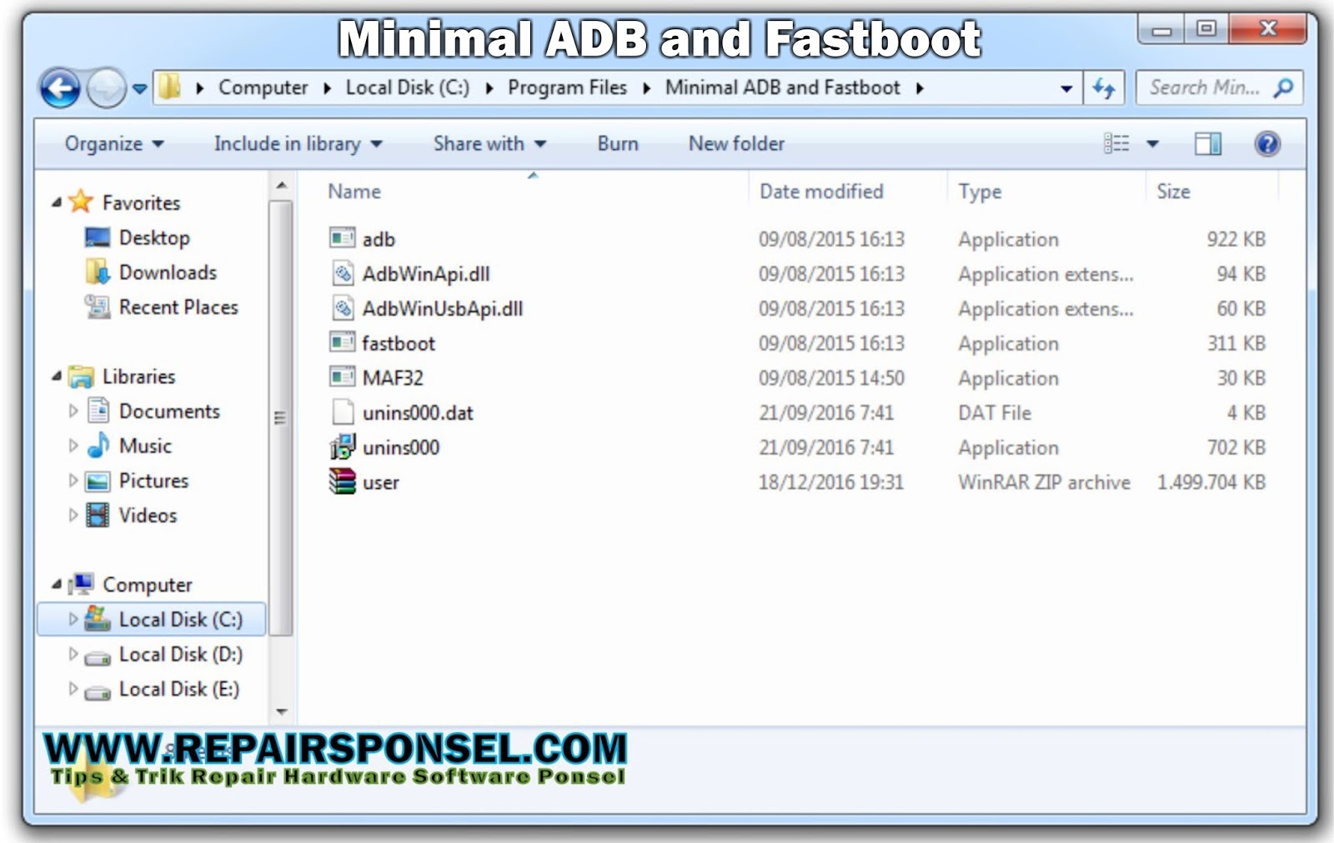Click Minimal ADB and Fastboot breadcrumb segment
Image resolution: width=1334 pixels, height=843 pixels.
tap(782, 87)
